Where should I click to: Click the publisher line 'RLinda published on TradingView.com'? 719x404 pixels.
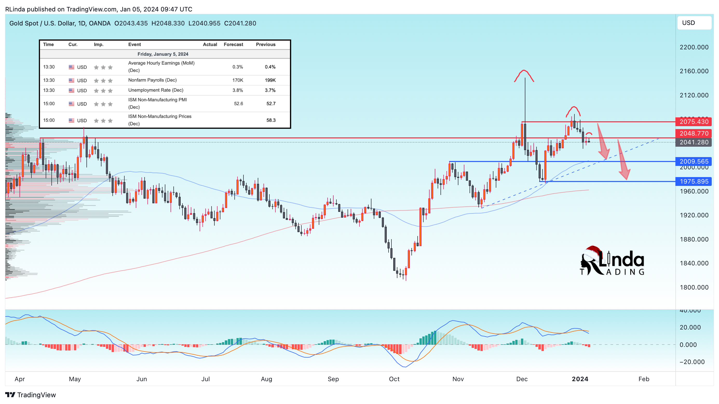click(61, 9)
